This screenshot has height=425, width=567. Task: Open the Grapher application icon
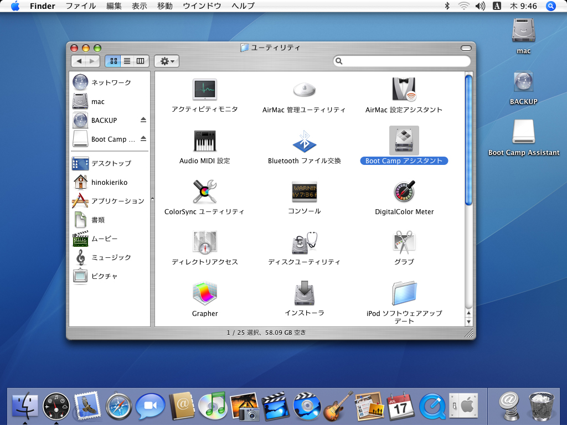click(x=204, y=293)
